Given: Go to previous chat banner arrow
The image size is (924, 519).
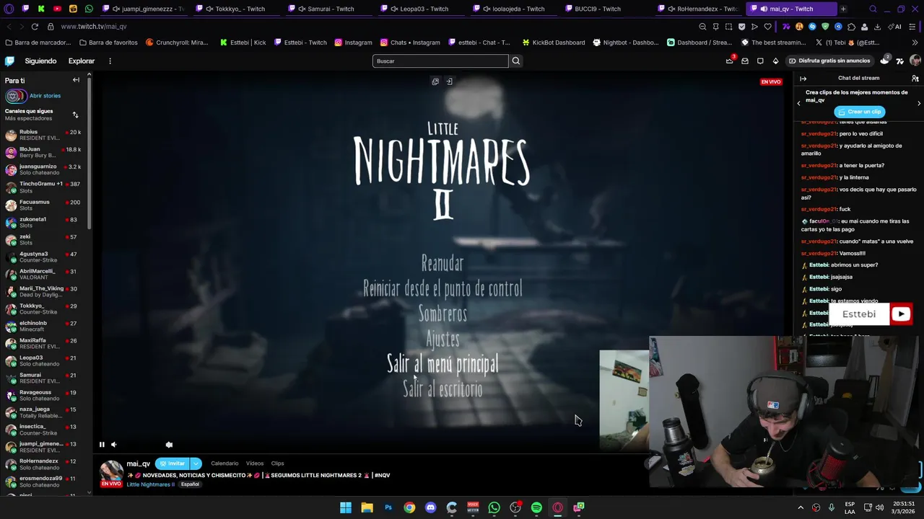Looking at the screenshot, I should (798, 104).
